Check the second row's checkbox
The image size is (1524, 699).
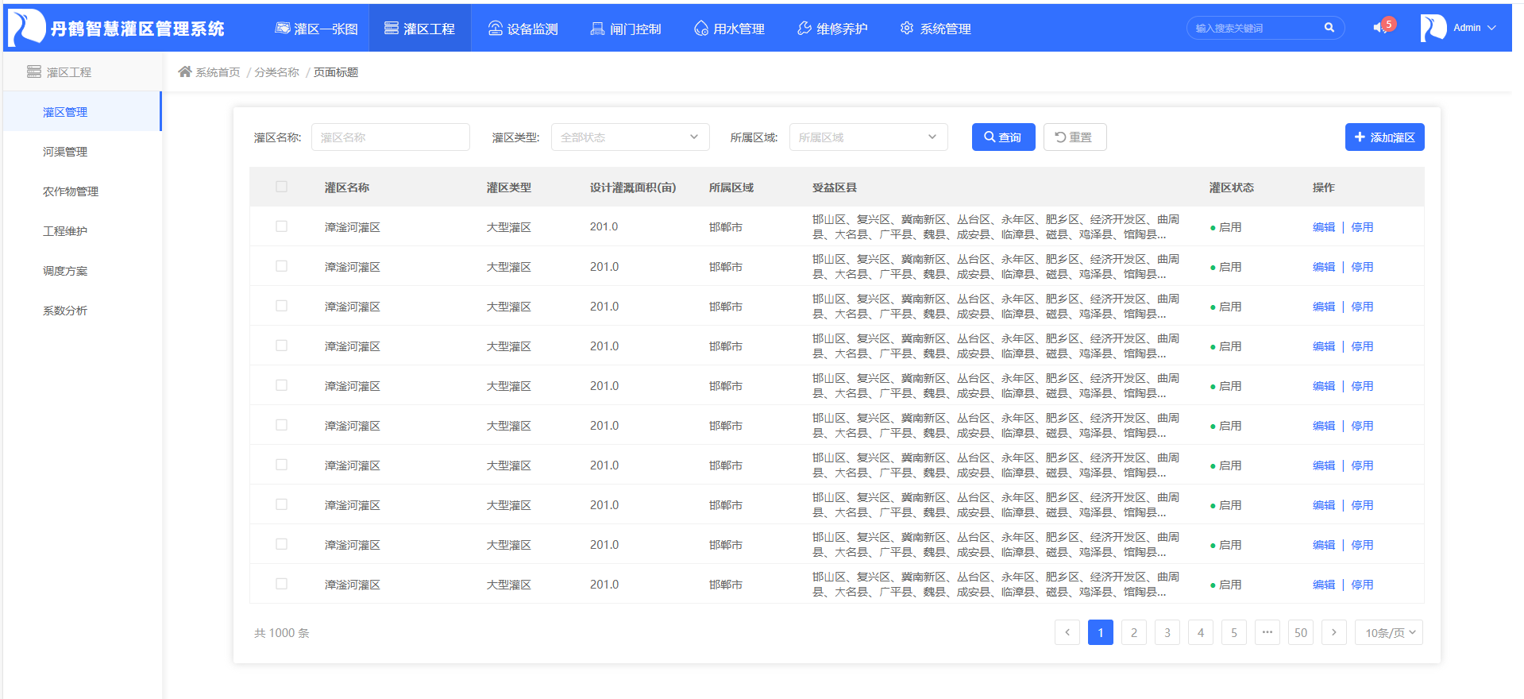pyautogui.click(x=281, y=266)
